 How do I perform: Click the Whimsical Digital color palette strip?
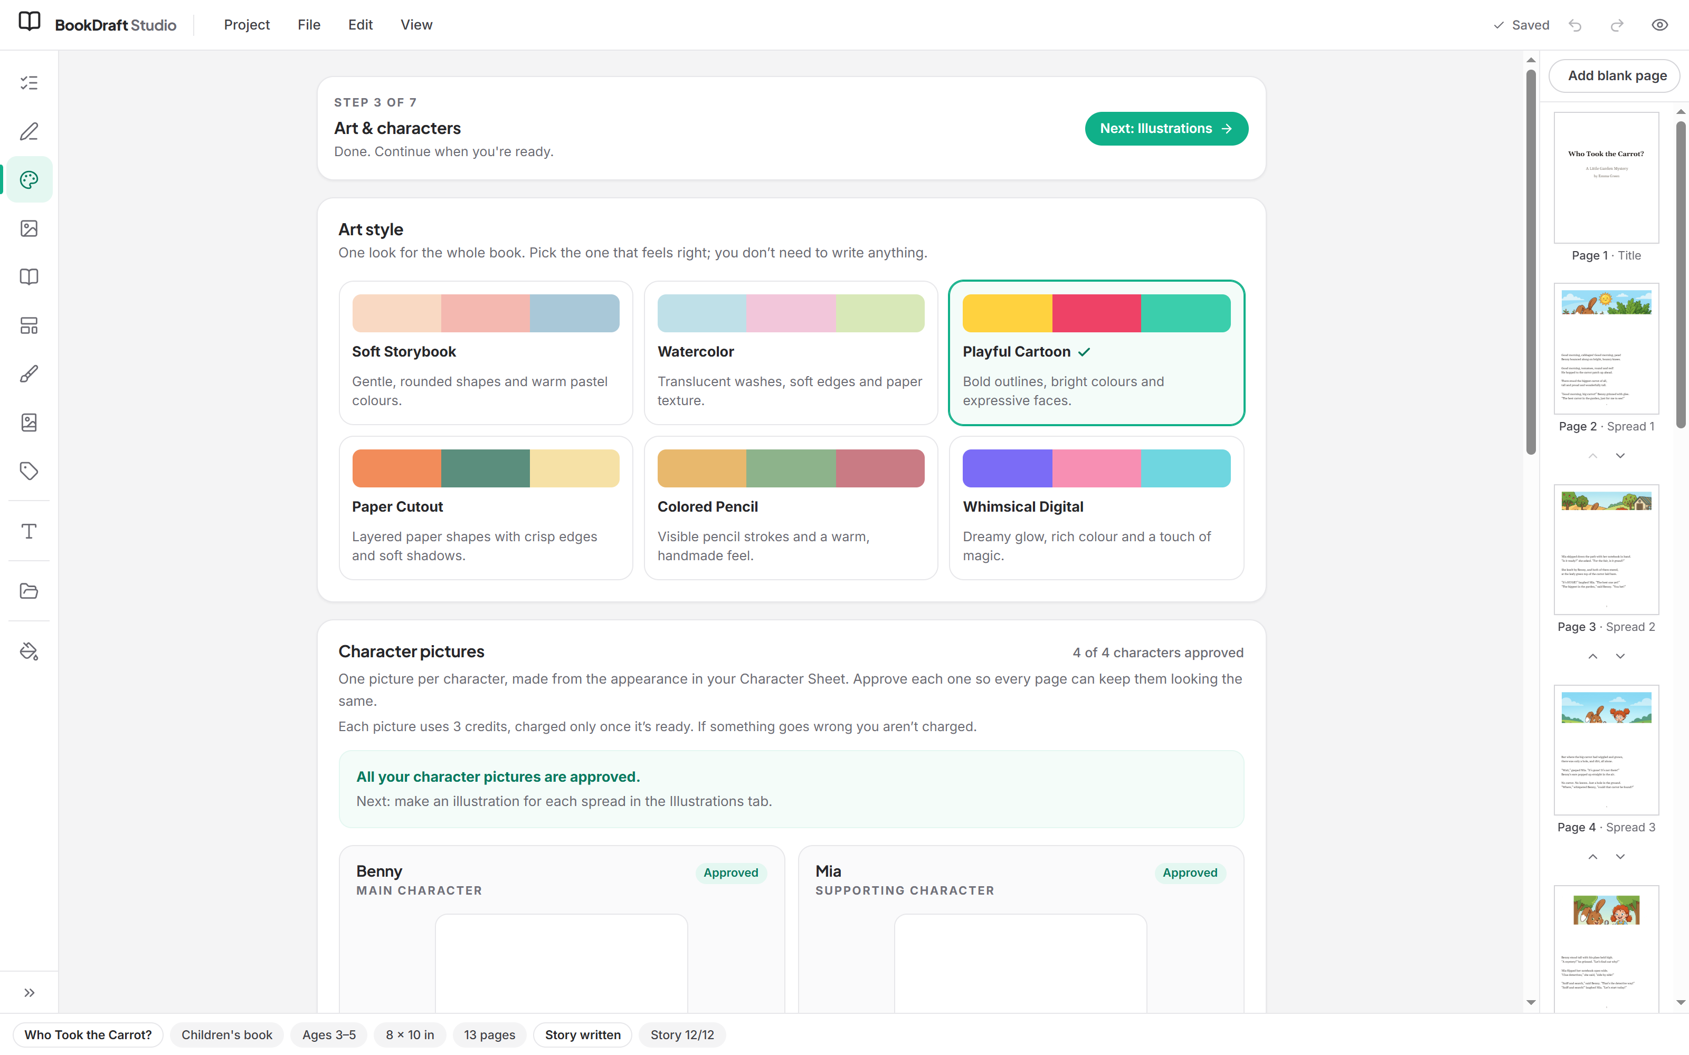pyautogui.click(x=1096, y=468)
